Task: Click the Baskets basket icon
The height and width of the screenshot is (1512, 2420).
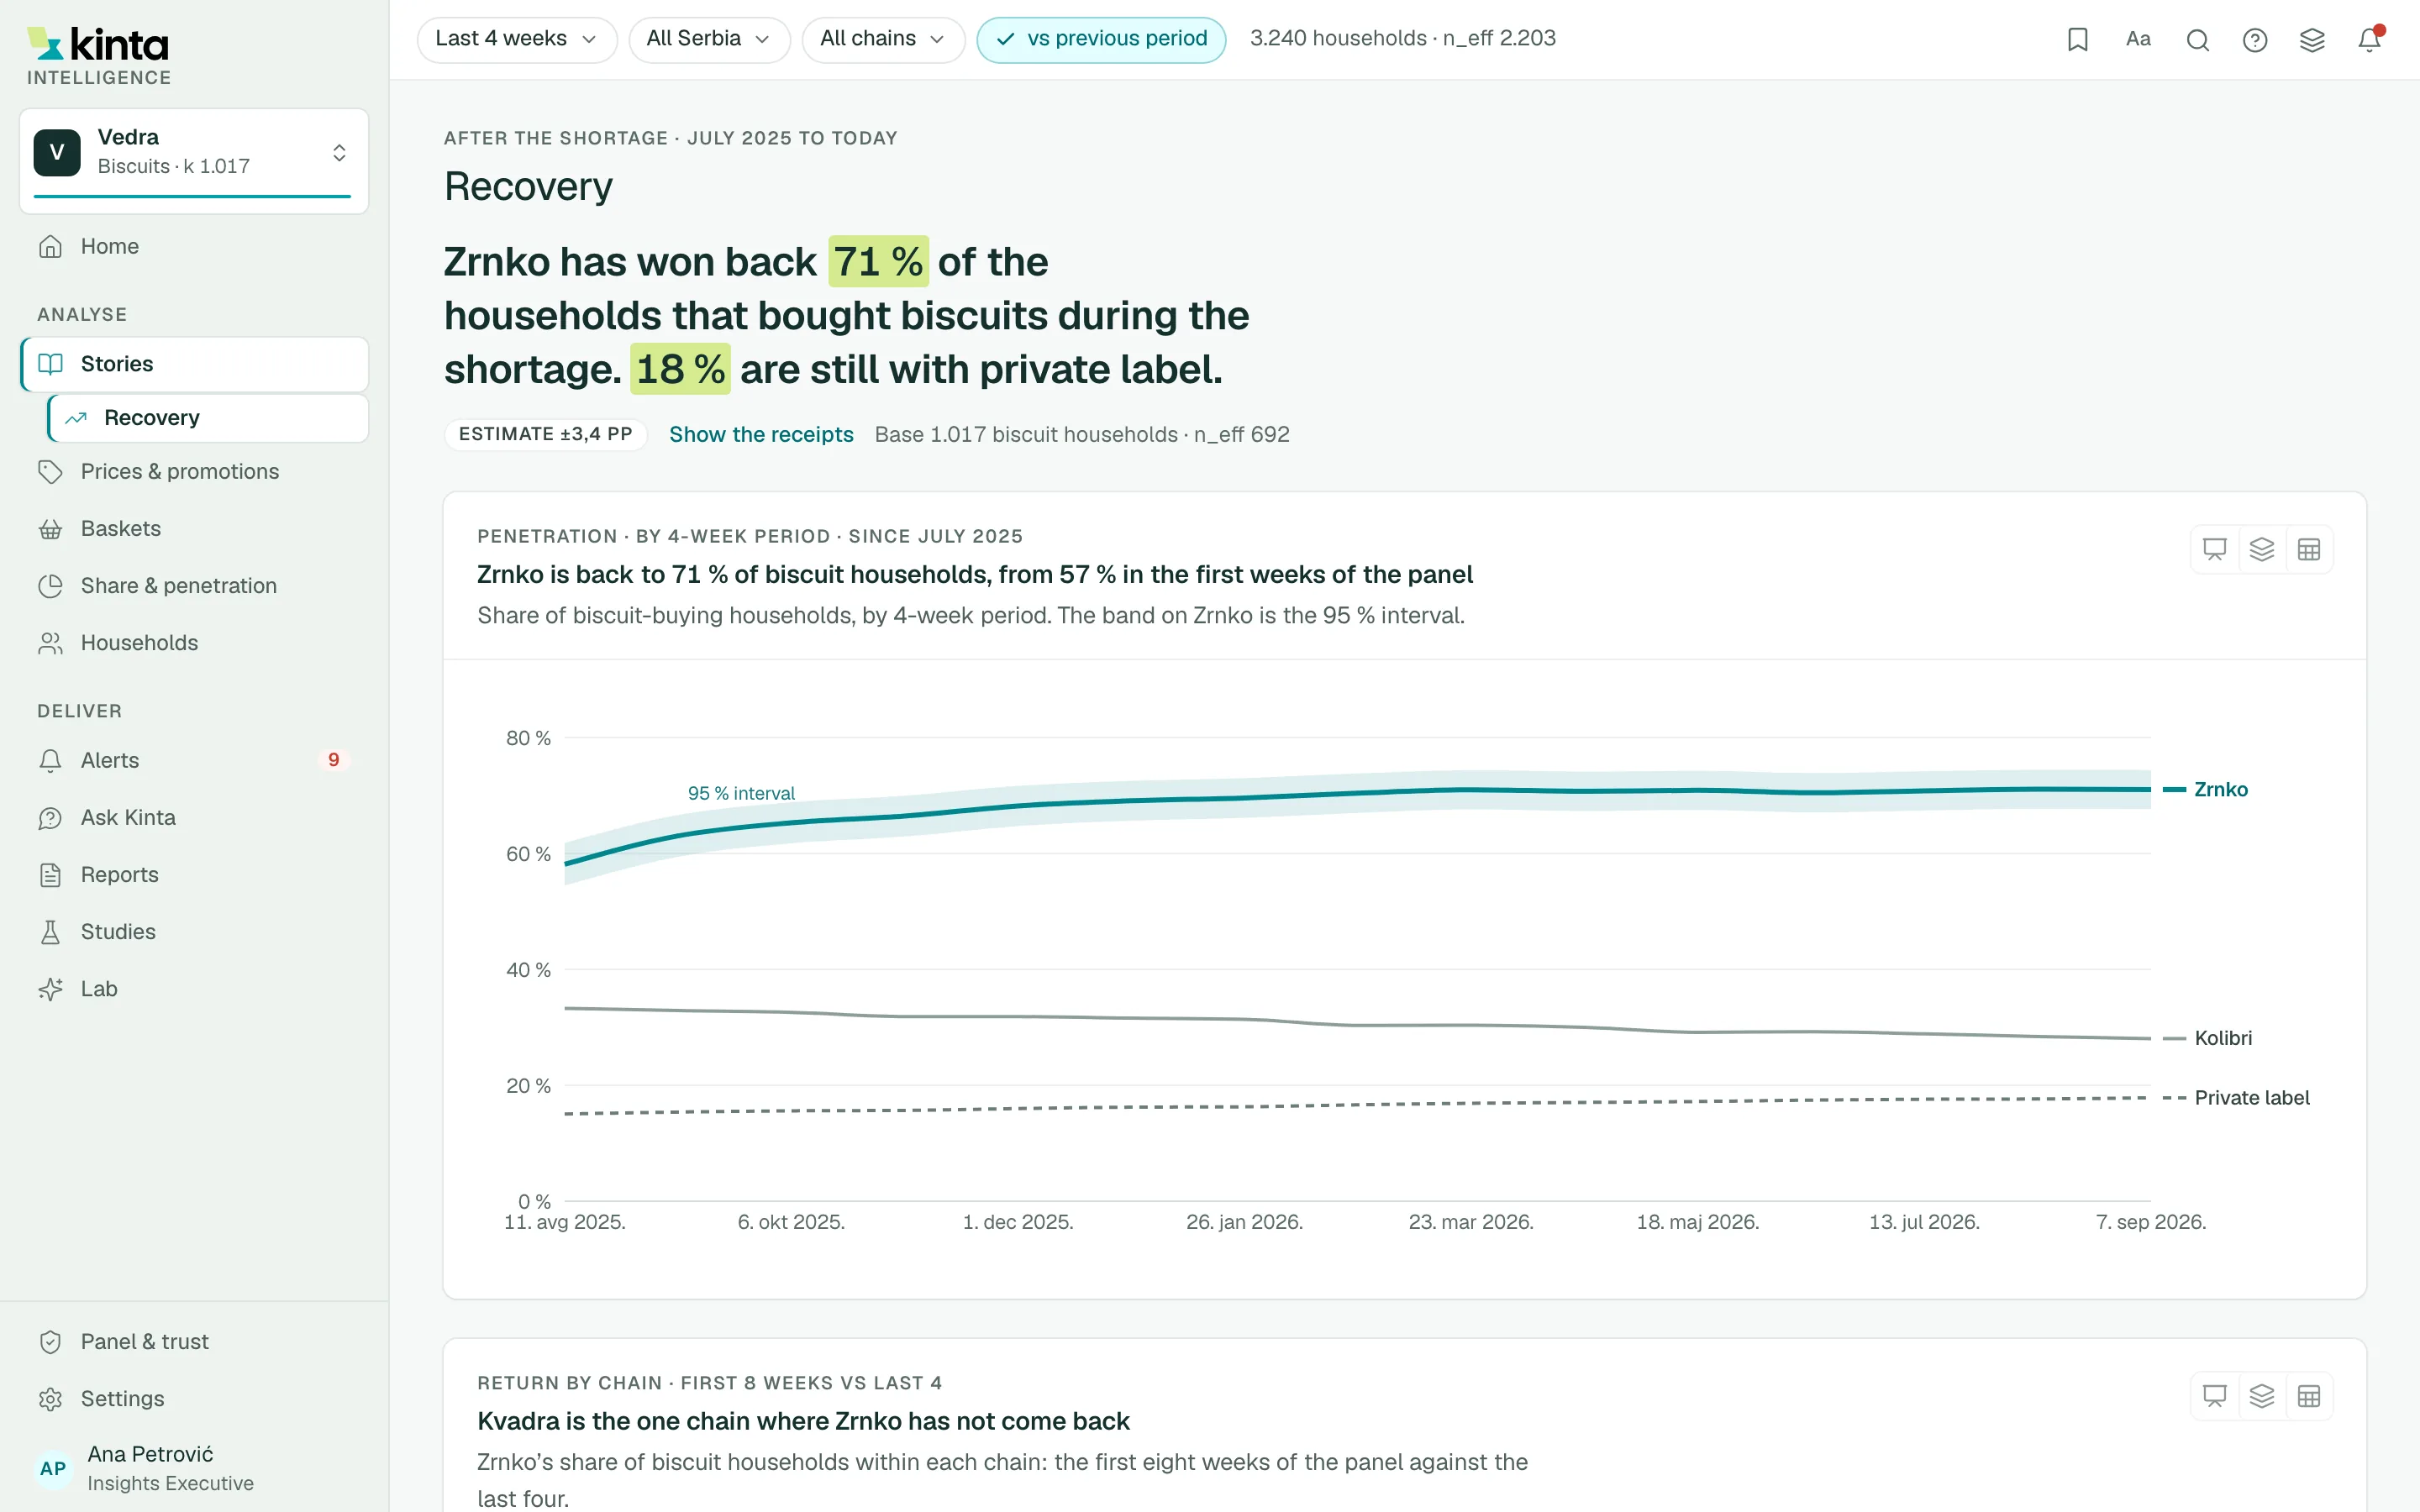Action: coord(50,529)
